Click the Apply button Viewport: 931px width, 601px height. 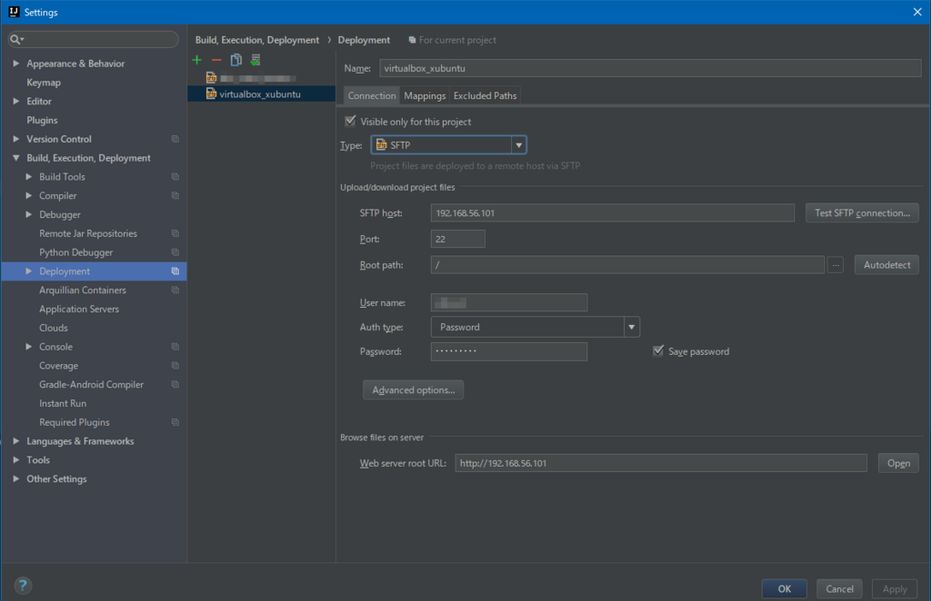[x=895, y=588]
